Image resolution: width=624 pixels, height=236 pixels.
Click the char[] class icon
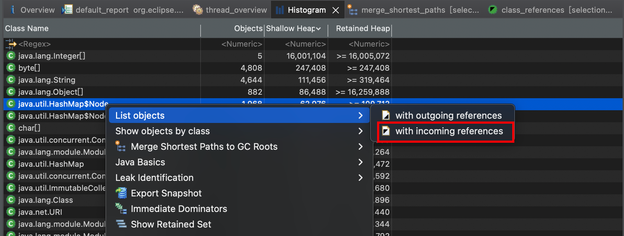pyautogui.click(x=11, y=128)
